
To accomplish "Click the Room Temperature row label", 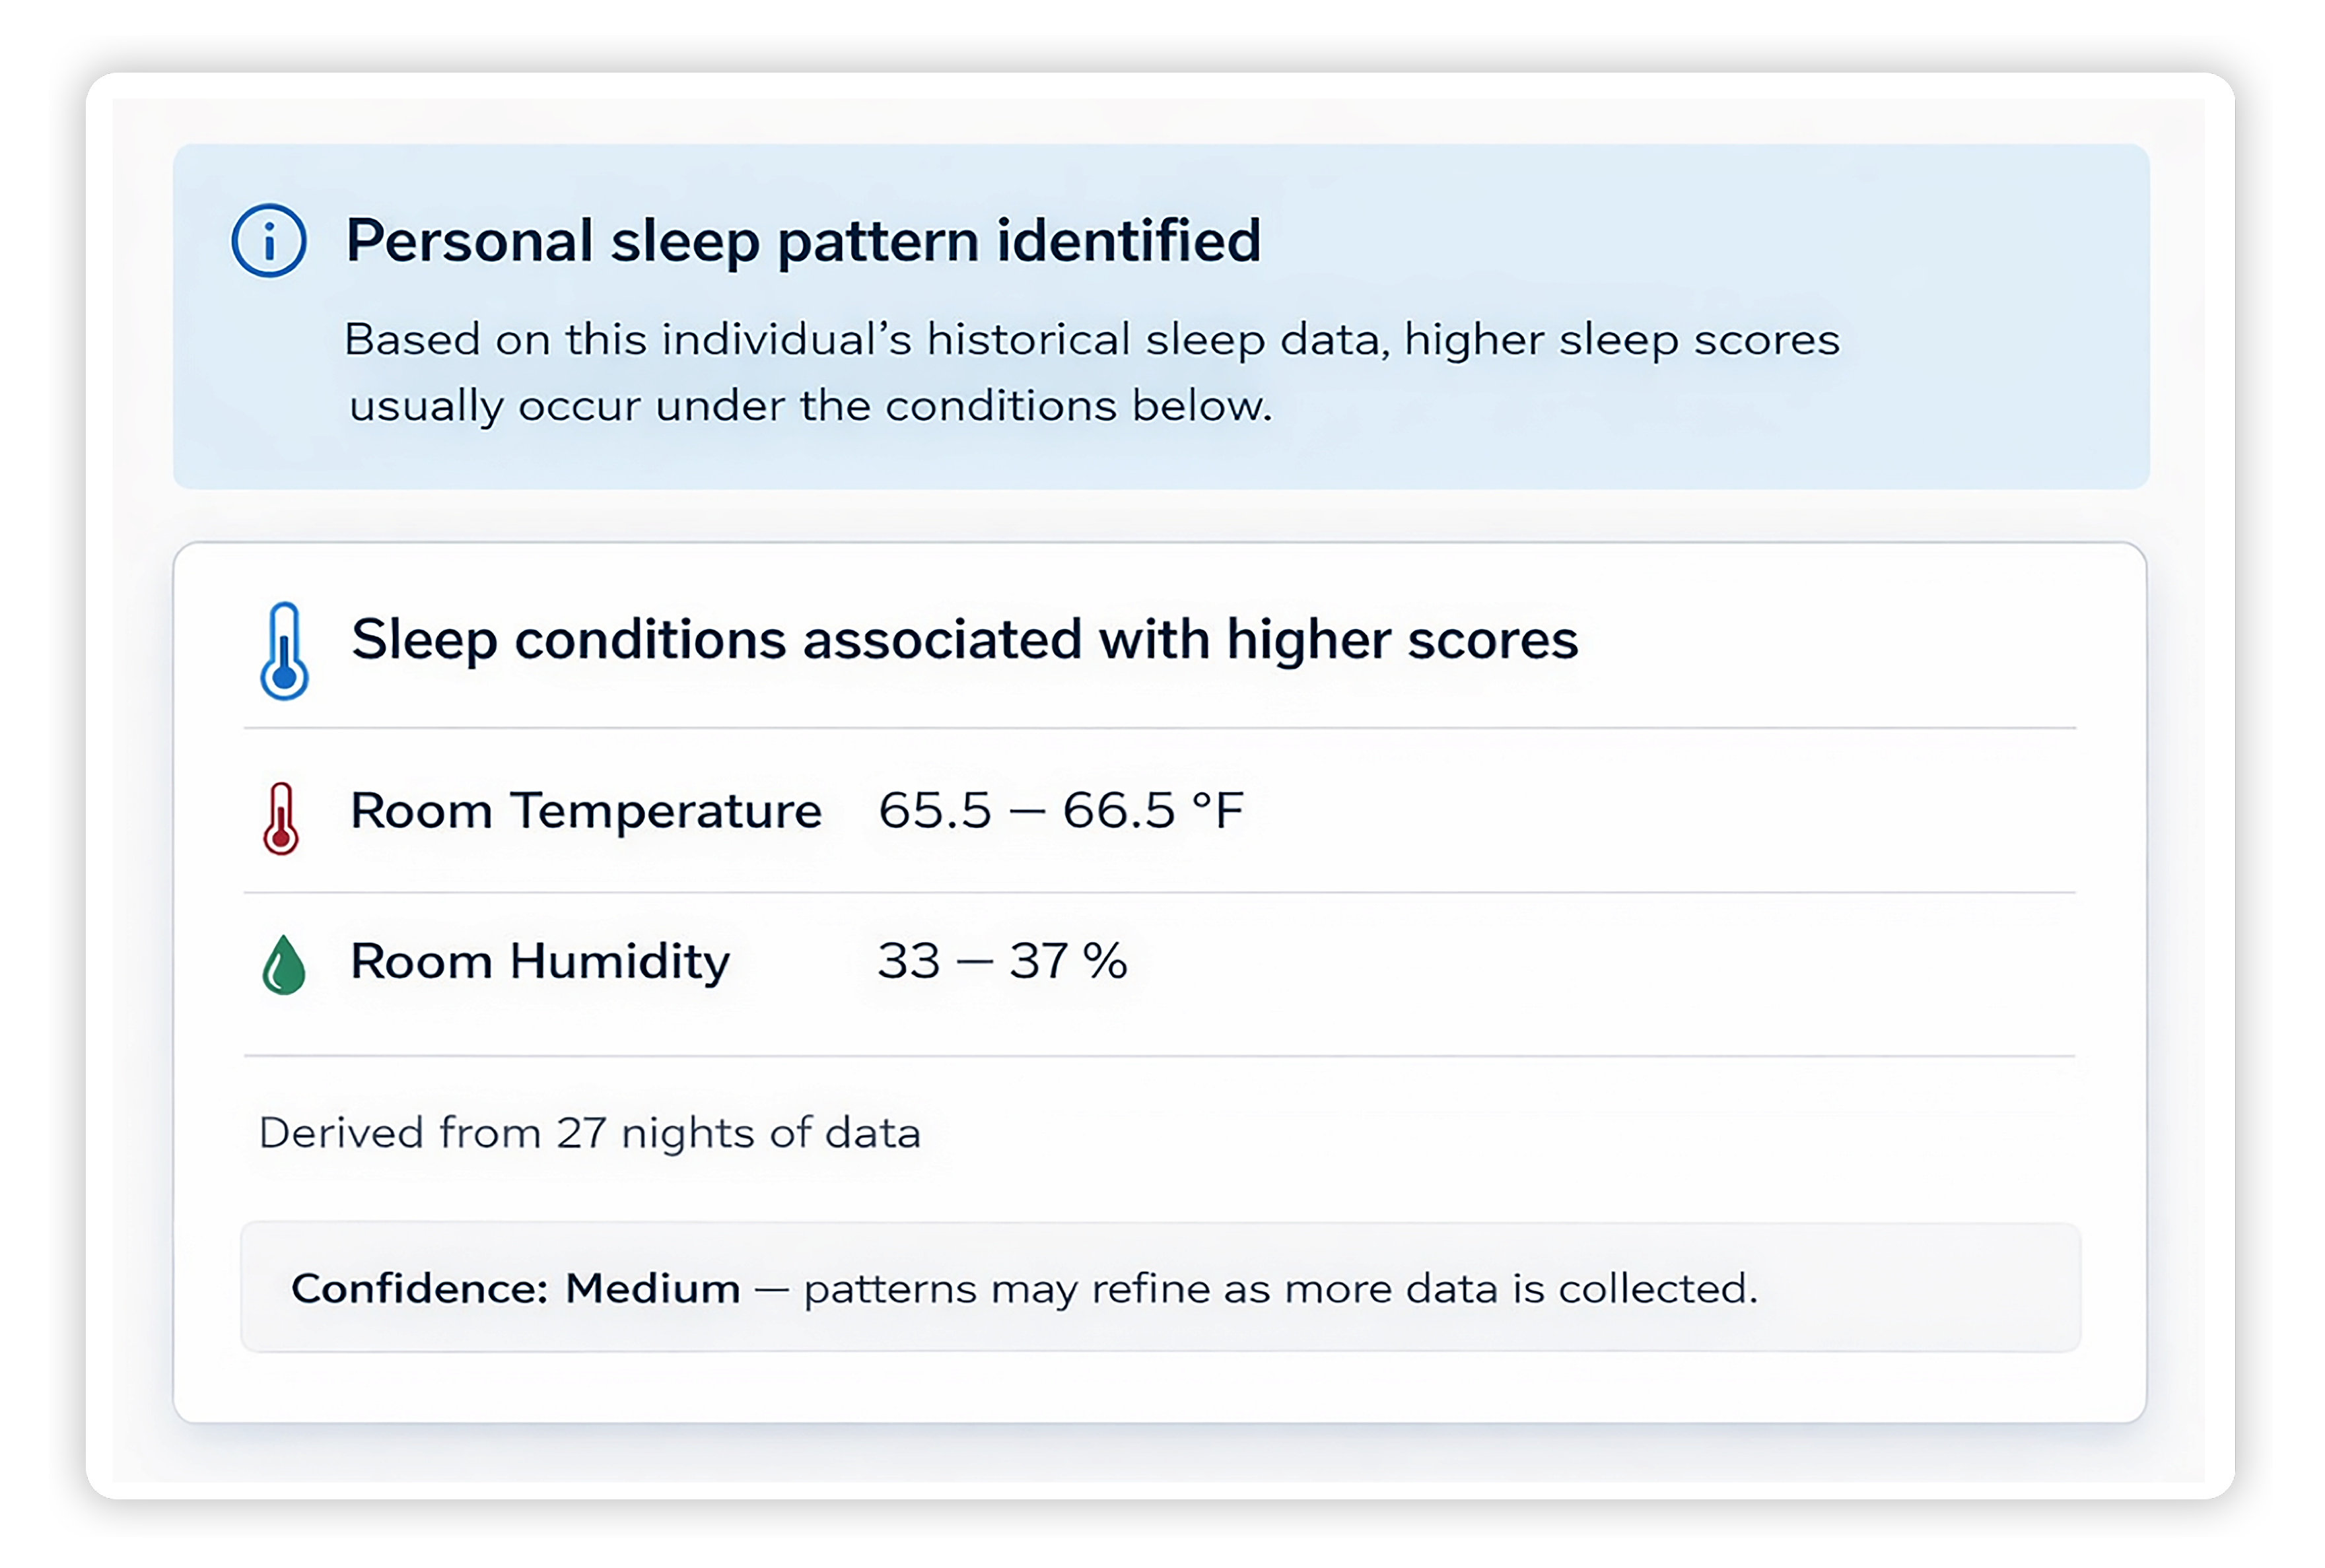I will coord(585,812).
